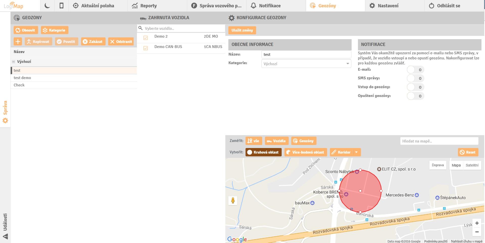Click the circle's right edge radius handle
Screen dimensions: 485x243
pyautogui.click(x=381, y=191)
